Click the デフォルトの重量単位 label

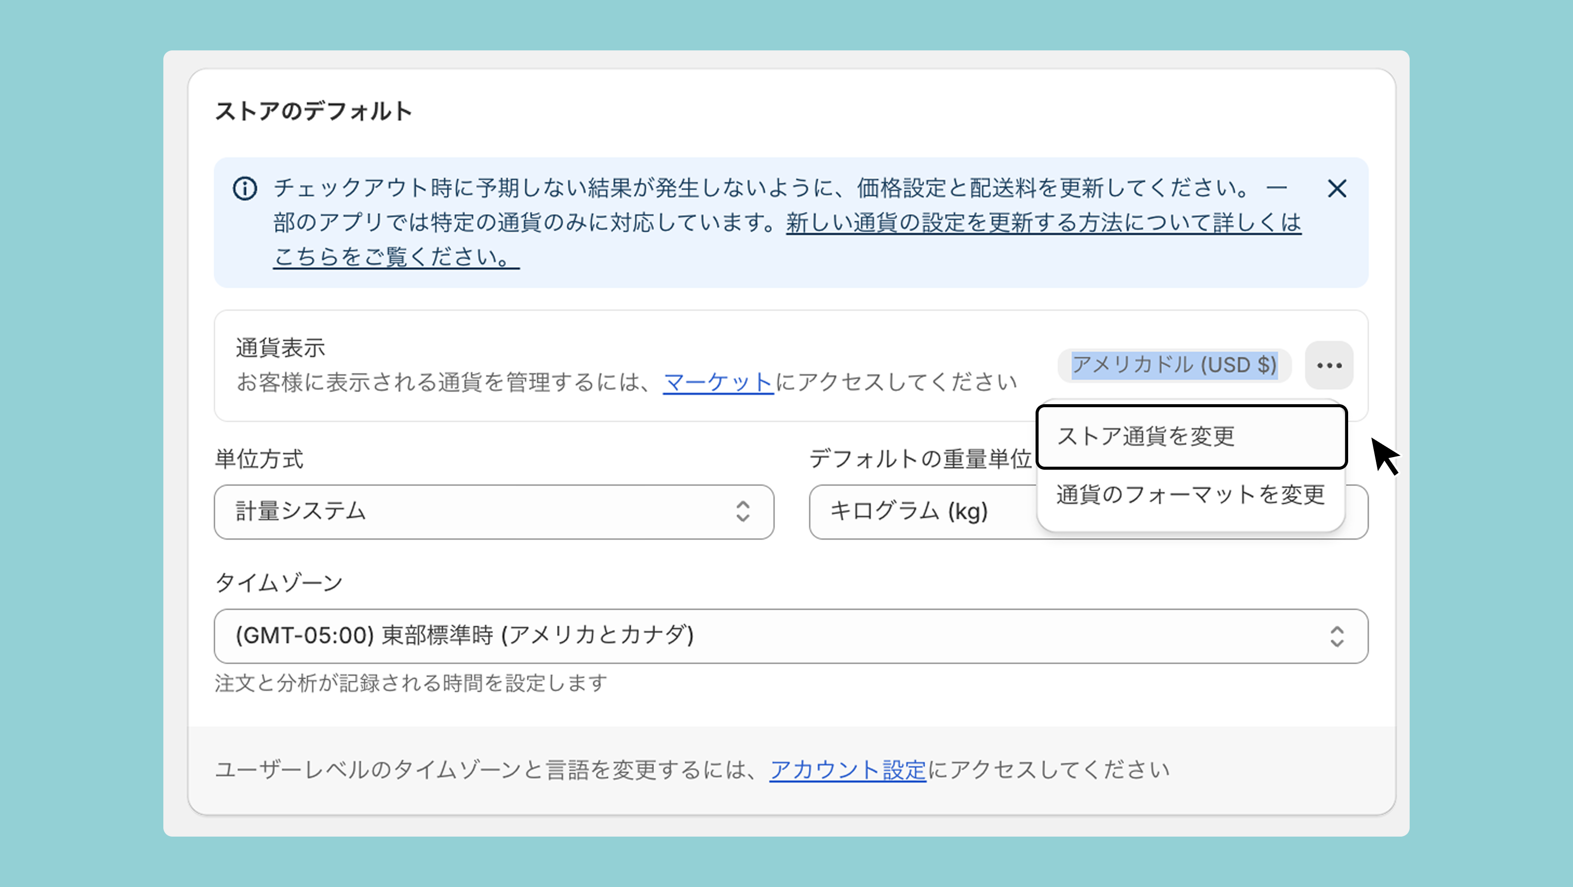[x=920, y=459]
